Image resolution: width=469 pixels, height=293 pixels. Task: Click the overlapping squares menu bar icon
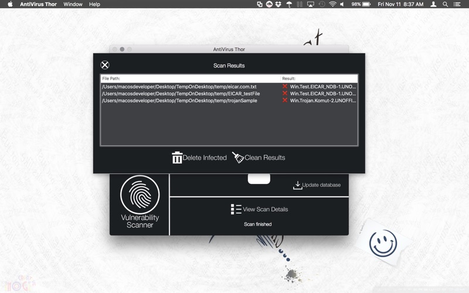[260, 4]
